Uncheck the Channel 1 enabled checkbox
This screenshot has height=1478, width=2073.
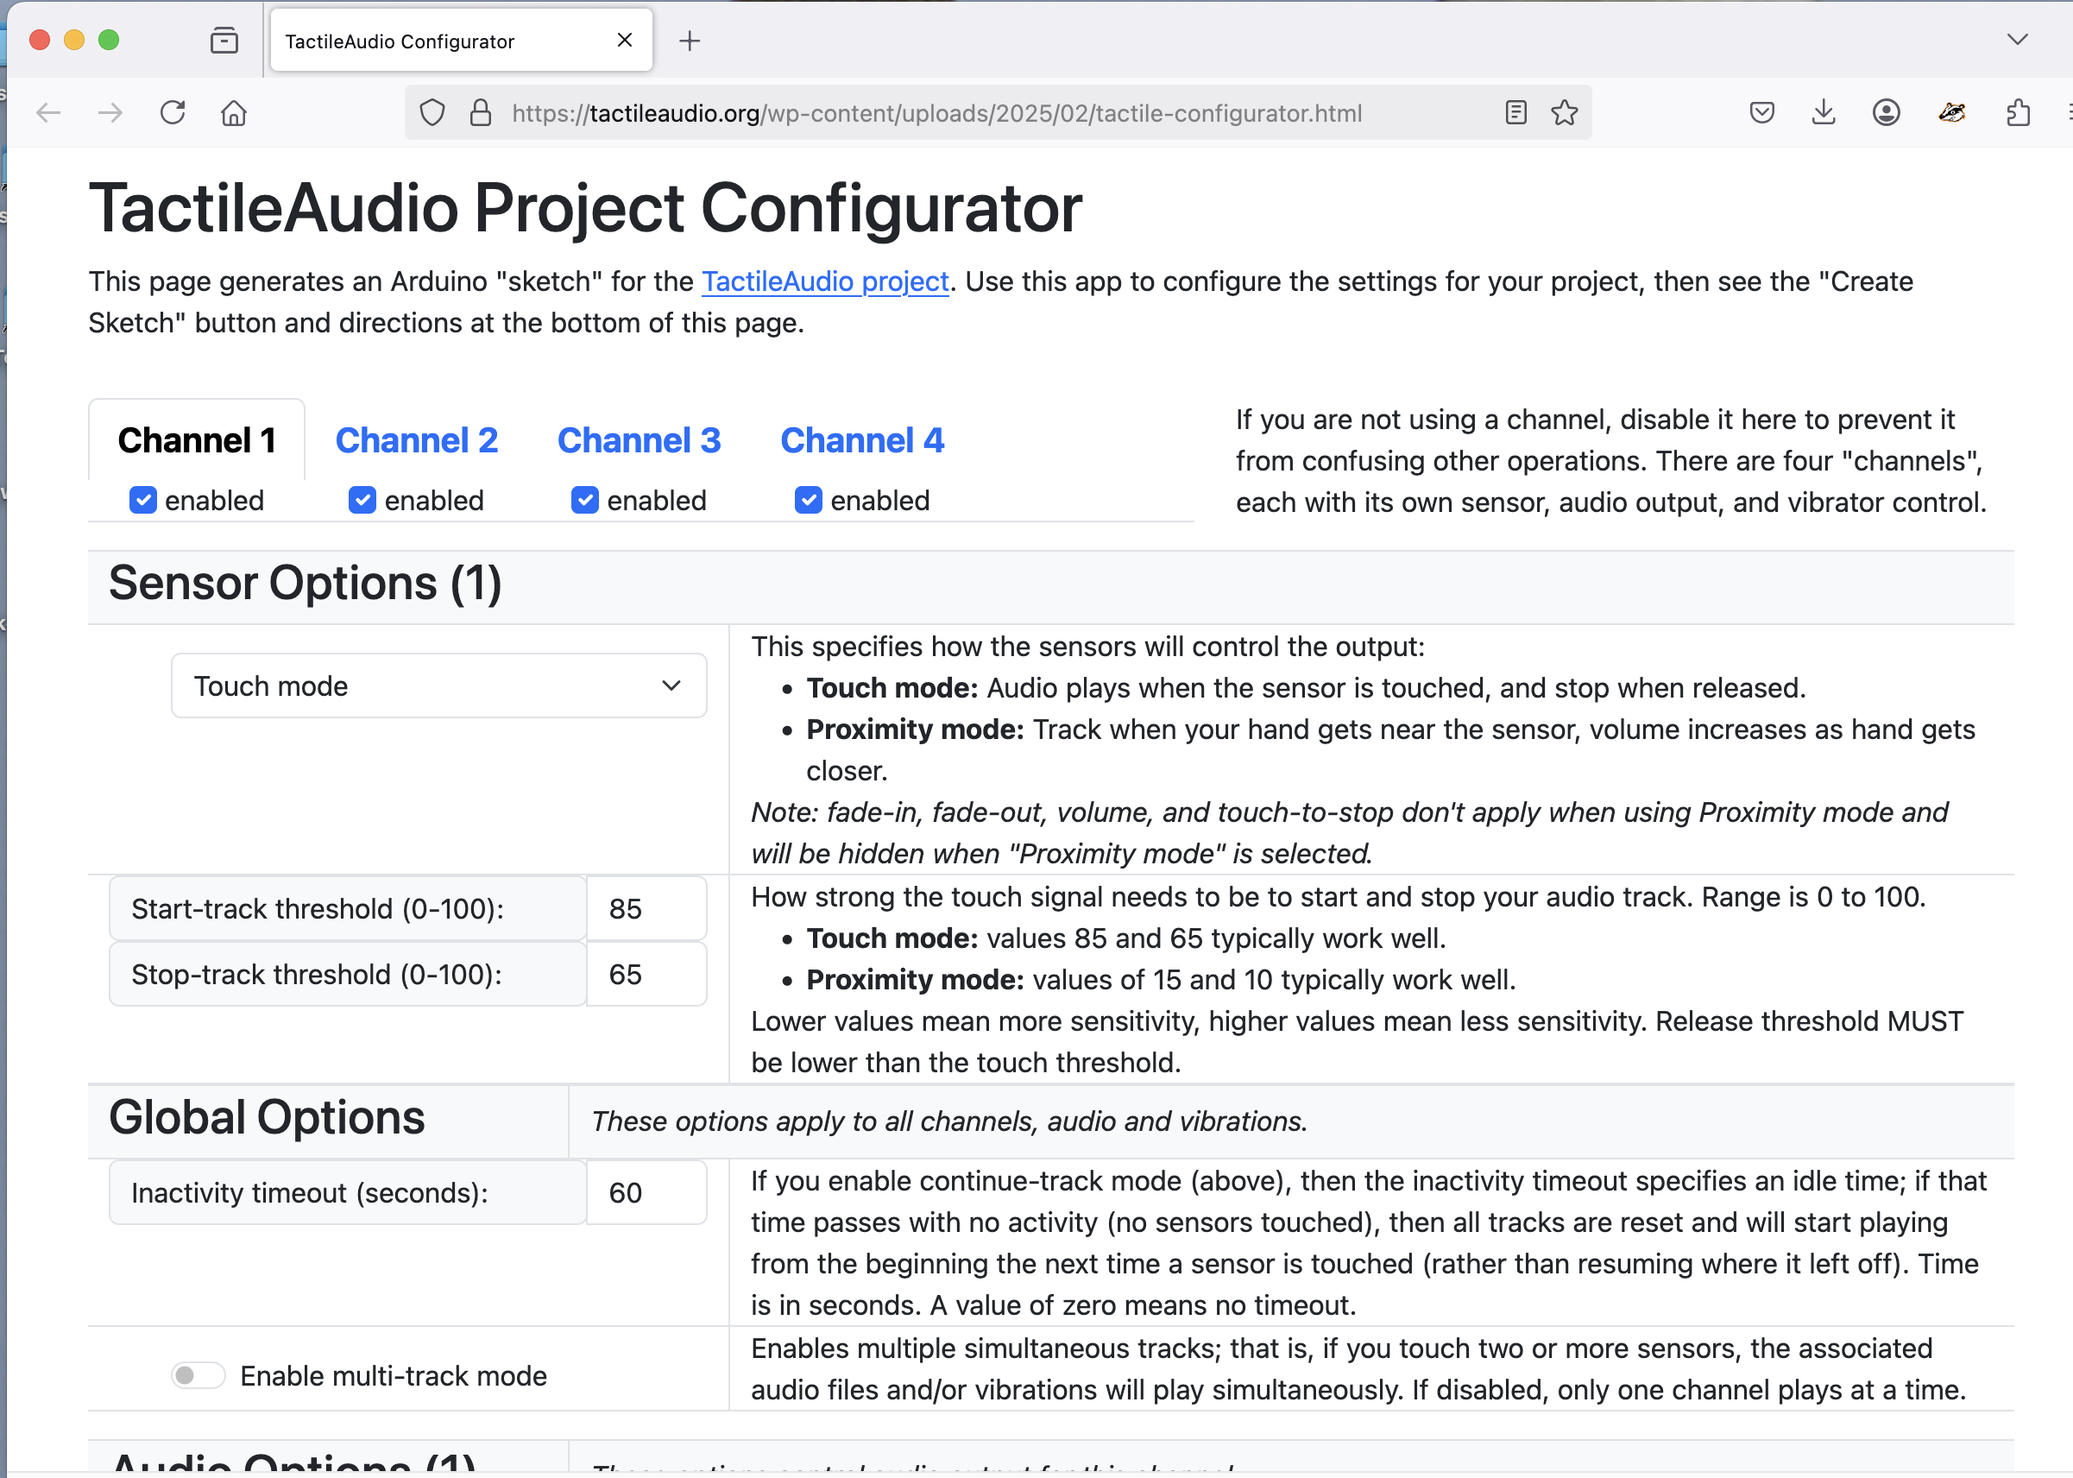click(142, 501)
